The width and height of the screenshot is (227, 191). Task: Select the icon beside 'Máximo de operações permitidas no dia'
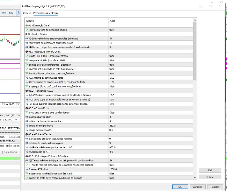click(x=31, y=43)
